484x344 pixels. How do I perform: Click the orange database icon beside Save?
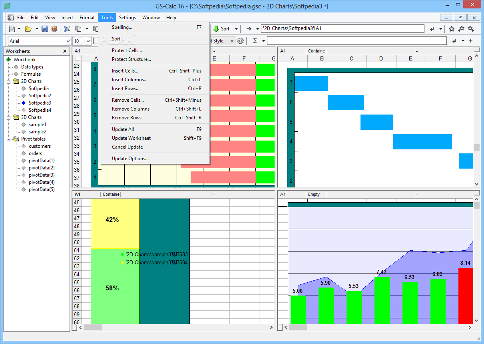(x=54, y=29)
